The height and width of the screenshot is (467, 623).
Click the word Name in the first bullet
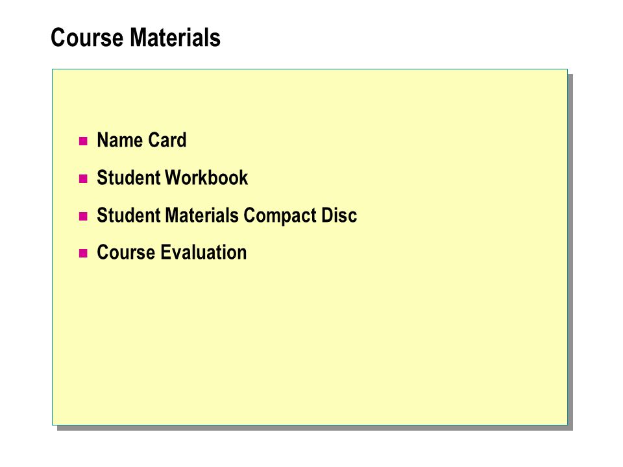(x=121, y=140)
